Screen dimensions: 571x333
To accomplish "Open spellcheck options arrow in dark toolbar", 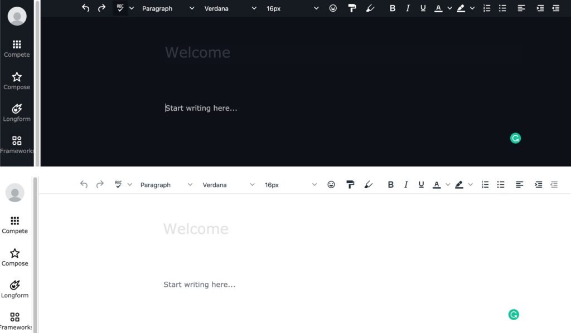I will 132,8.
